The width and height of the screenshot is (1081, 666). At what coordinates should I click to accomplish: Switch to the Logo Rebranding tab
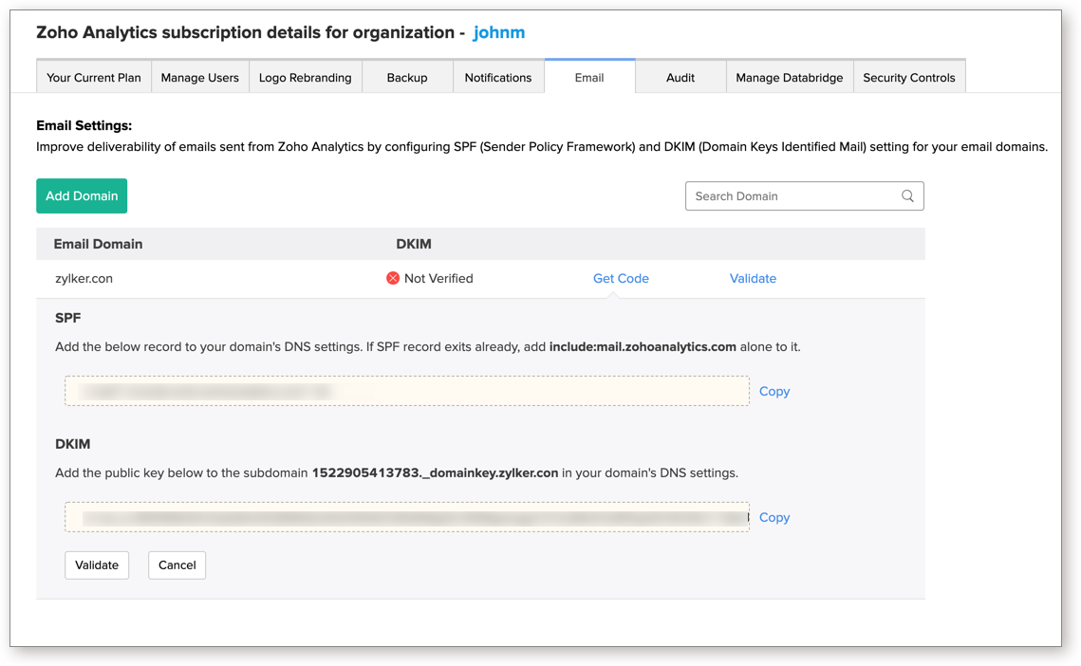click(305, 77)
